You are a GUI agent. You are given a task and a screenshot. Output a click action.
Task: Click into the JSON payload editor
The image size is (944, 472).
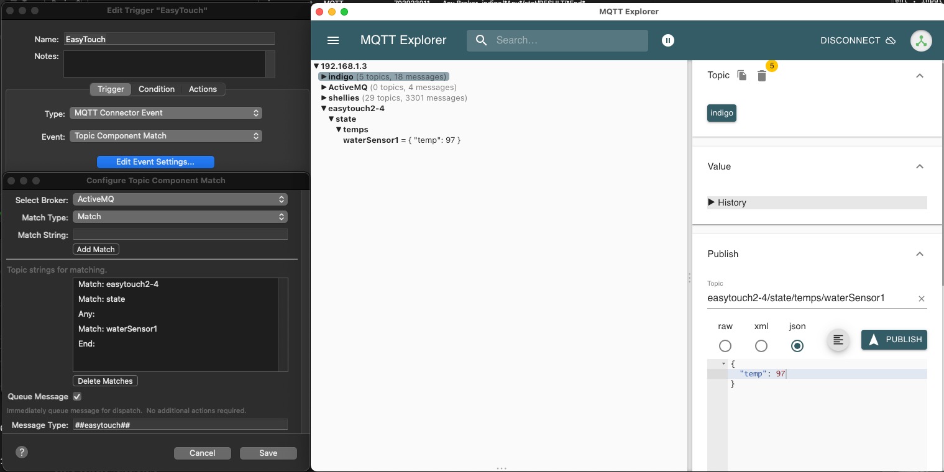pos(827,414)
